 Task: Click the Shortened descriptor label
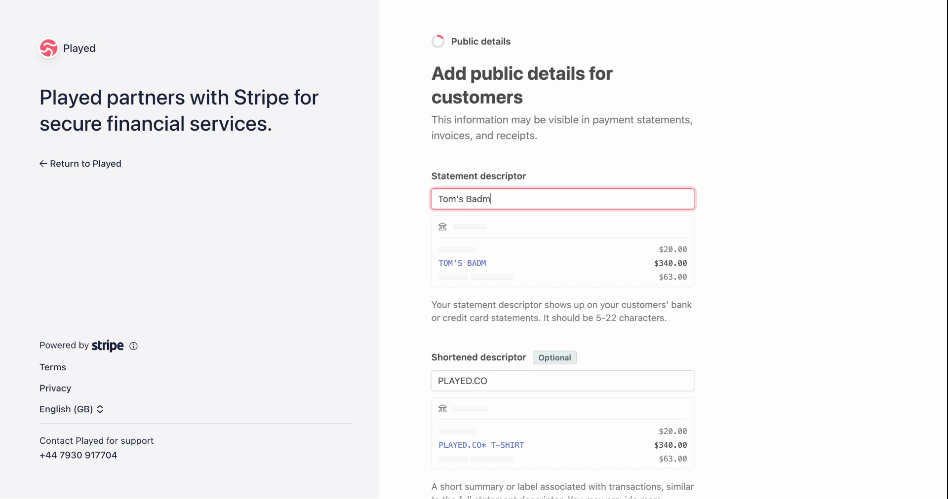click(478, 357)
